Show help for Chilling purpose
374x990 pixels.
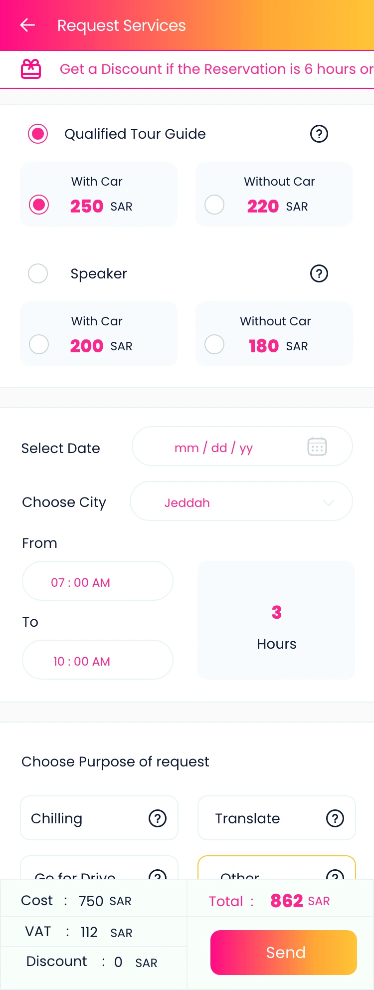pyautogui.click(x=158, y=818)
